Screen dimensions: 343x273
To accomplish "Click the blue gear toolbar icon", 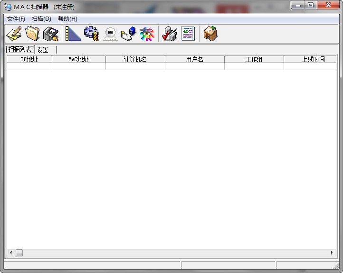I will coord(91,34).
